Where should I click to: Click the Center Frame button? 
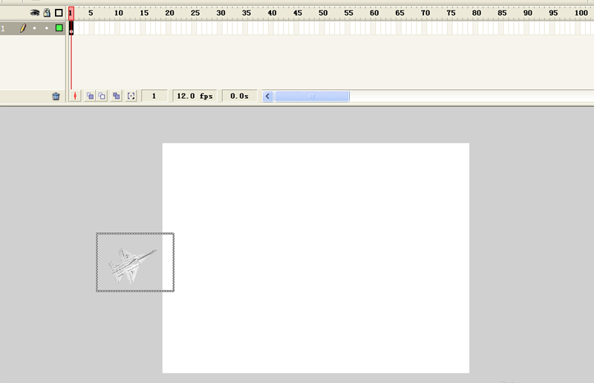[x=75, y=96]
